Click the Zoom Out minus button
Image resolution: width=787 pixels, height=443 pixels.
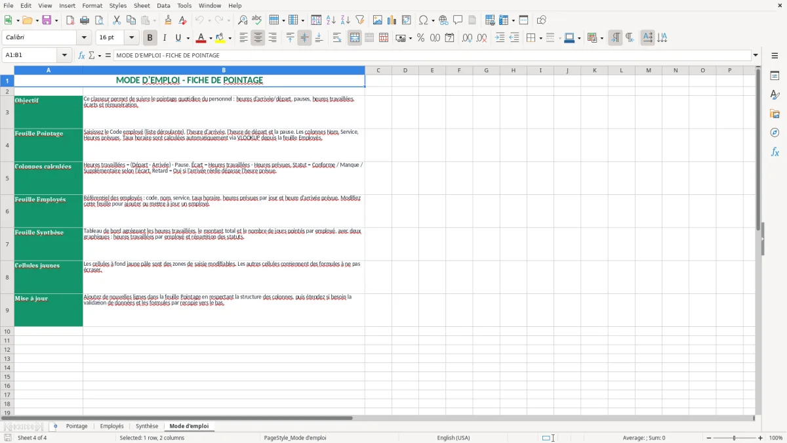pos(709,438)
